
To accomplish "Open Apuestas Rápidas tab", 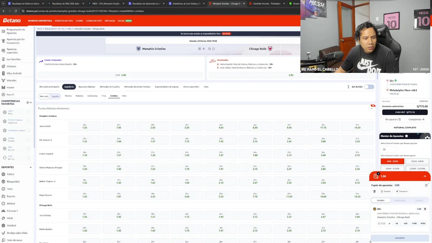I will (87, 87).
